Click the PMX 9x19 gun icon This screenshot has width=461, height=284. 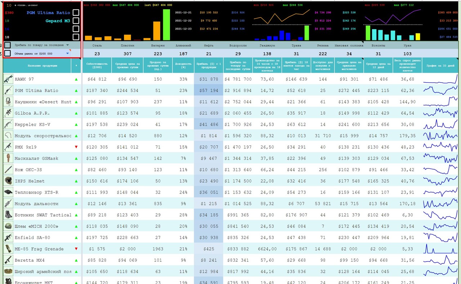tap(8, 147)
